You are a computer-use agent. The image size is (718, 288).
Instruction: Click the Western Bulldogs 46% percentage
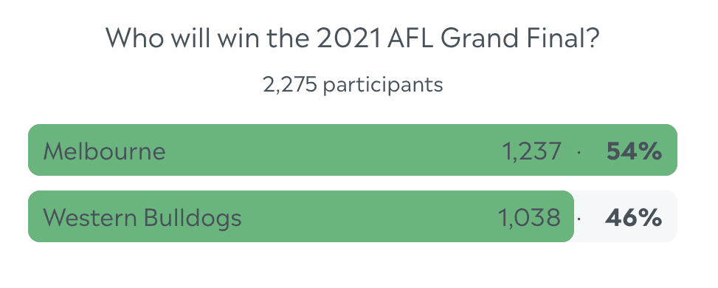(x=633, y=217)
